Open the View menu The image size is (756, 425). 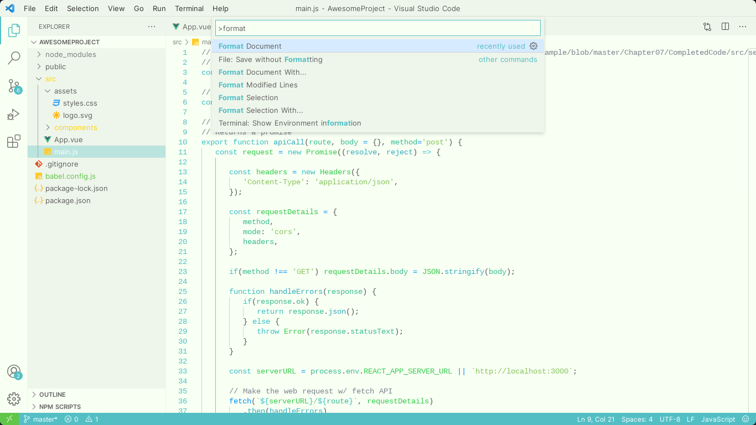[x=116, y=8]
